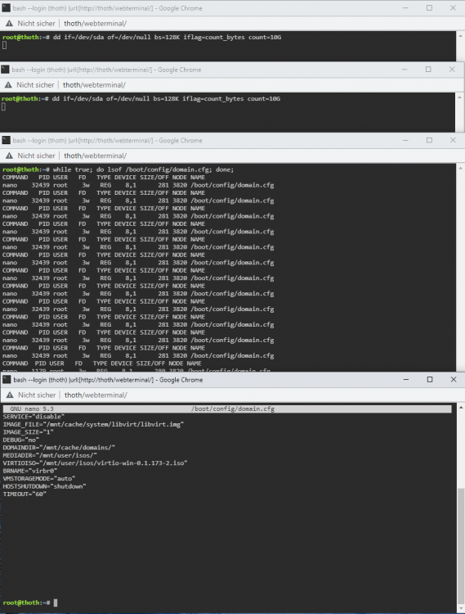
Task: Maximize the second dd terminal window
Action: (x=428, y=70)
